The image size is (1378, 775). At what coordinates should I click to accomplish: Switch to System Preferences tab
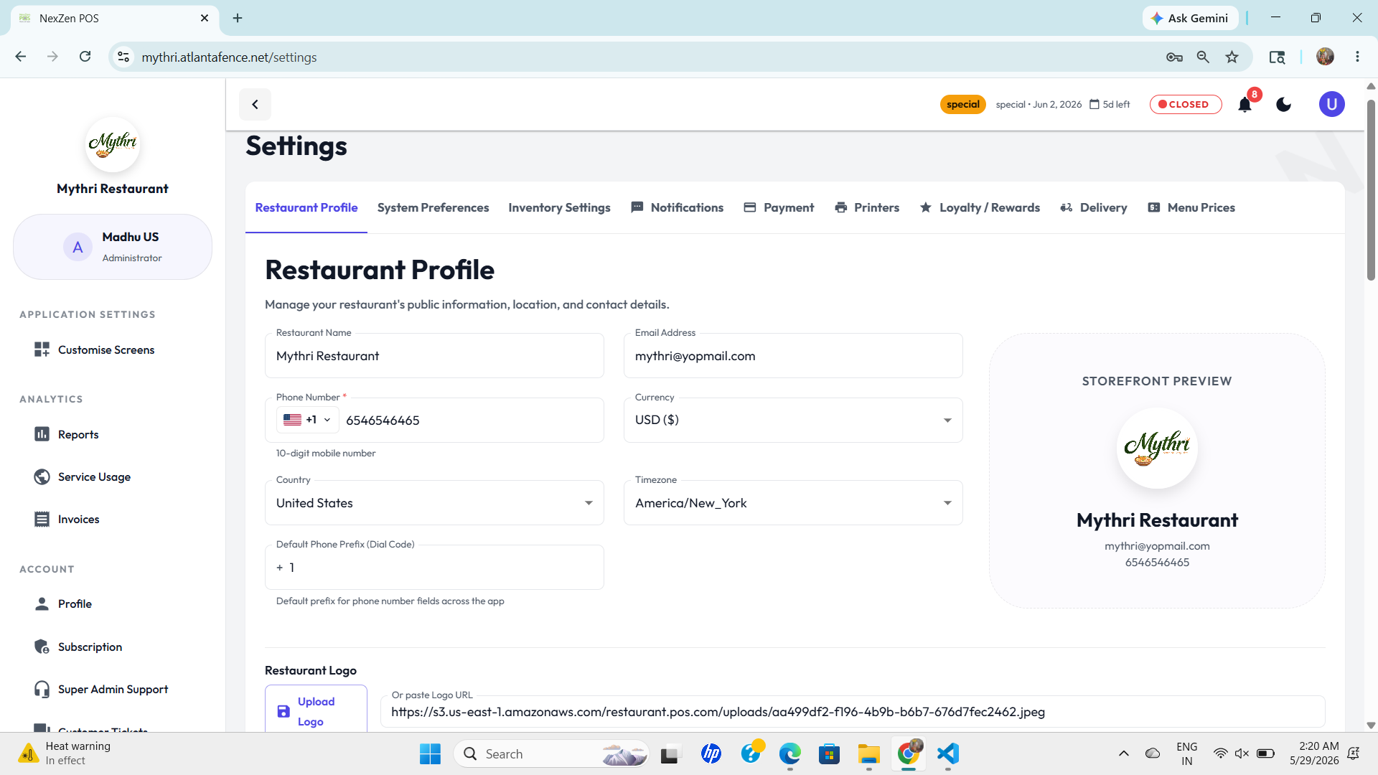pyautogui.click(x=433, y=208)
